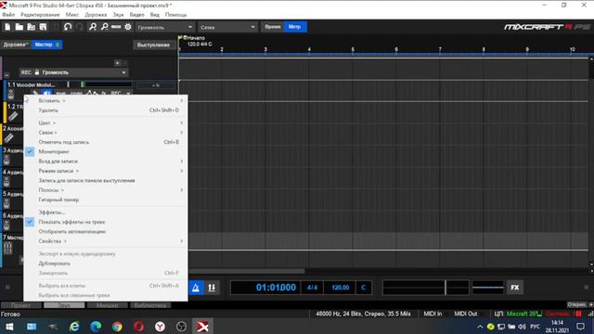Undo the last action
Viewport: 594px width, 334px height.
pyautogui.click(x=68, y=27)
